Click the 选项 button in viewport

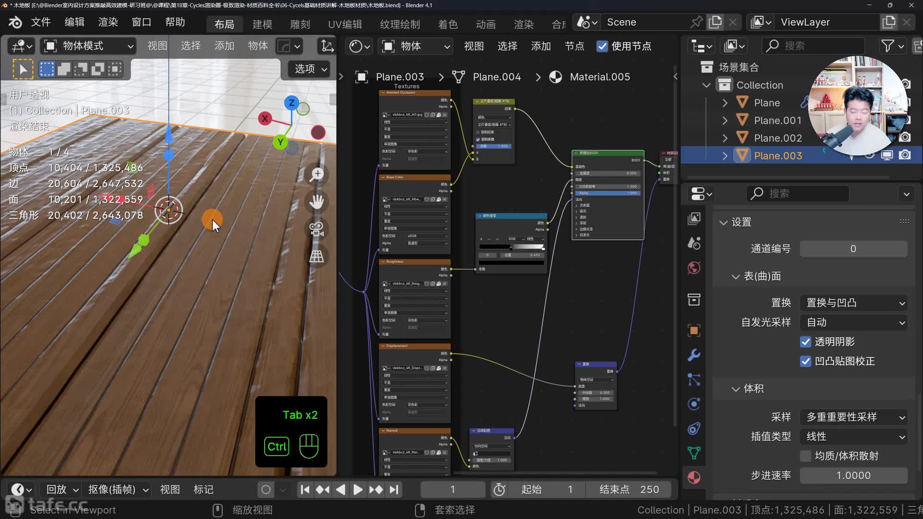(310, 69)
